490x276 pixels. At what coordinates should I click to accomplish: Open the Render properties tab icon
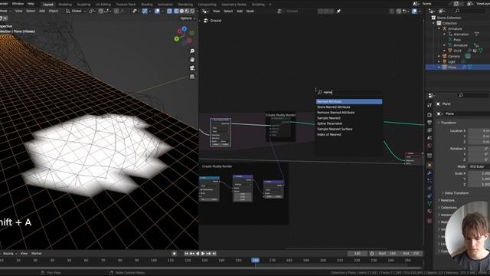click(430, 115)
